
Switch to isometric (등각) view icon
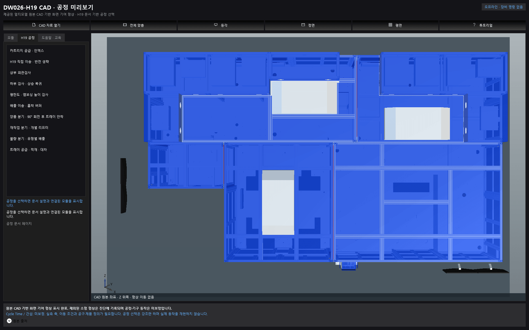coord(216,25)
